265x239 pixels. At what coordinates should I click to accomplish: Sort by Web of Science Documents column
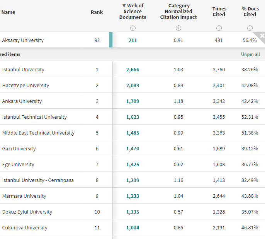(132, 12)
